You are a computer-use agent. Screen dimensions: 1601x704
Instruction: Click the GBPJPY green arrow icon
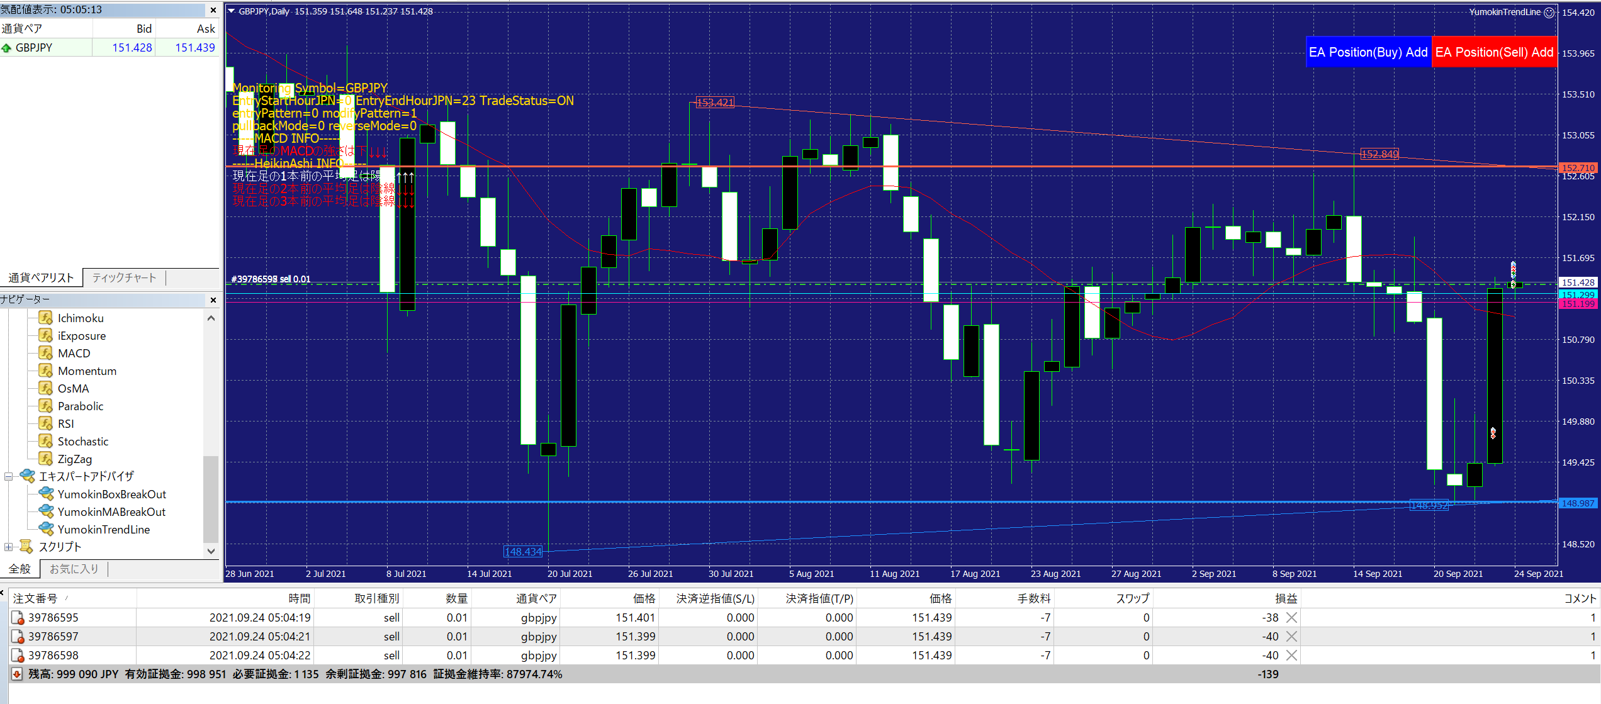pos(7,48)
